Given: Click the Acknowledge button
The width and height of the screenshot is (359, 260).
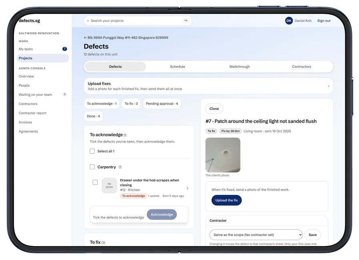Looking at the screenshot, I should (x=162, y=214).
